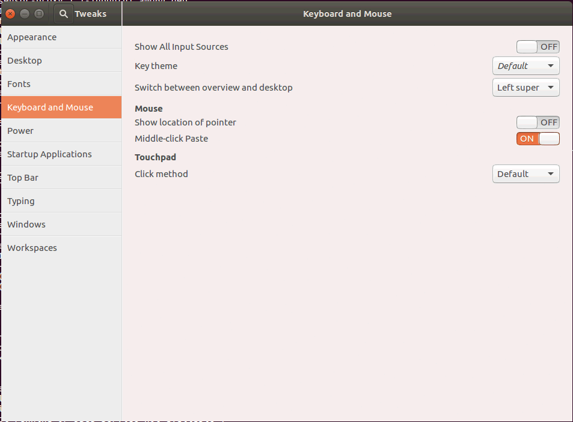This screenshot has width=573, height=422.
Task: Open Click method dropdown
Action: point(526,174)
